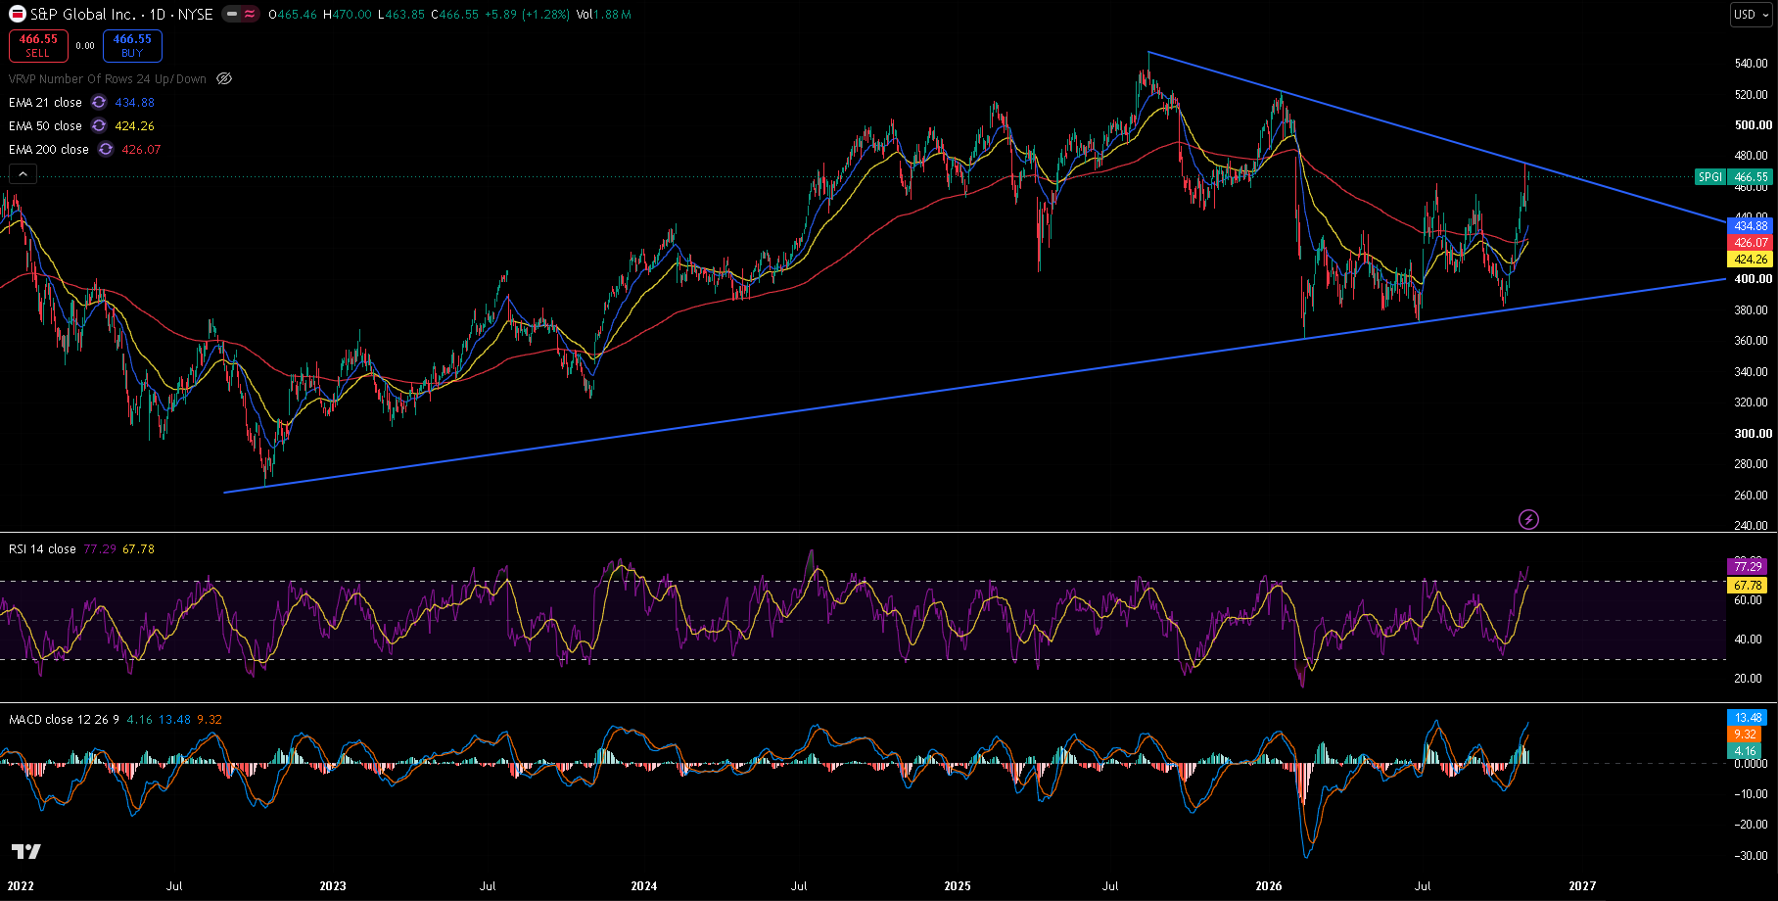Click the 400.00 price scale label
The height and width of the screenshot is (901, 1778).
(1754, 279)
